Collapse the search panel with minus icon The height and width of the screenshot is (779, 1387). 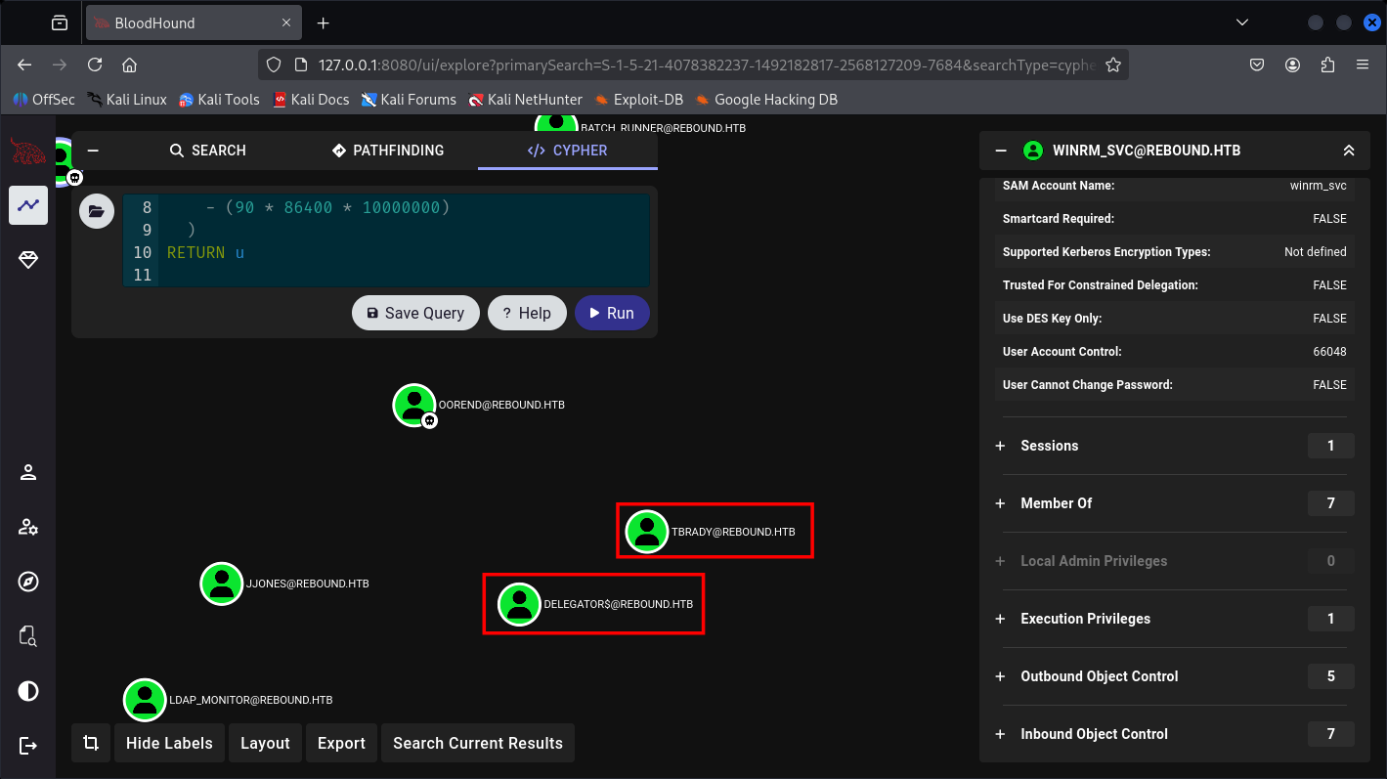tap(93, 151)
